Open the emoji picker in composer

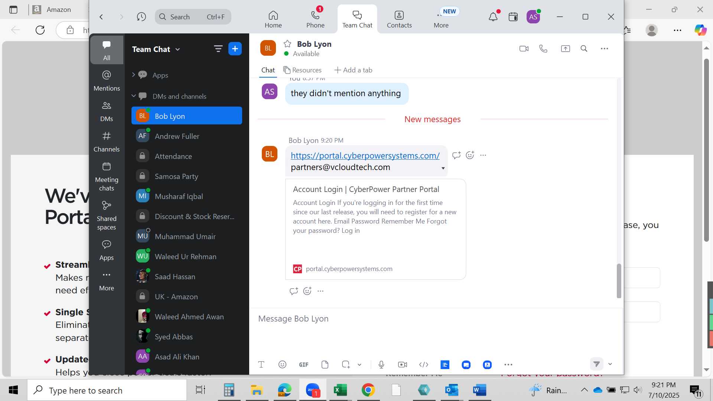click(x=282, y=365)
